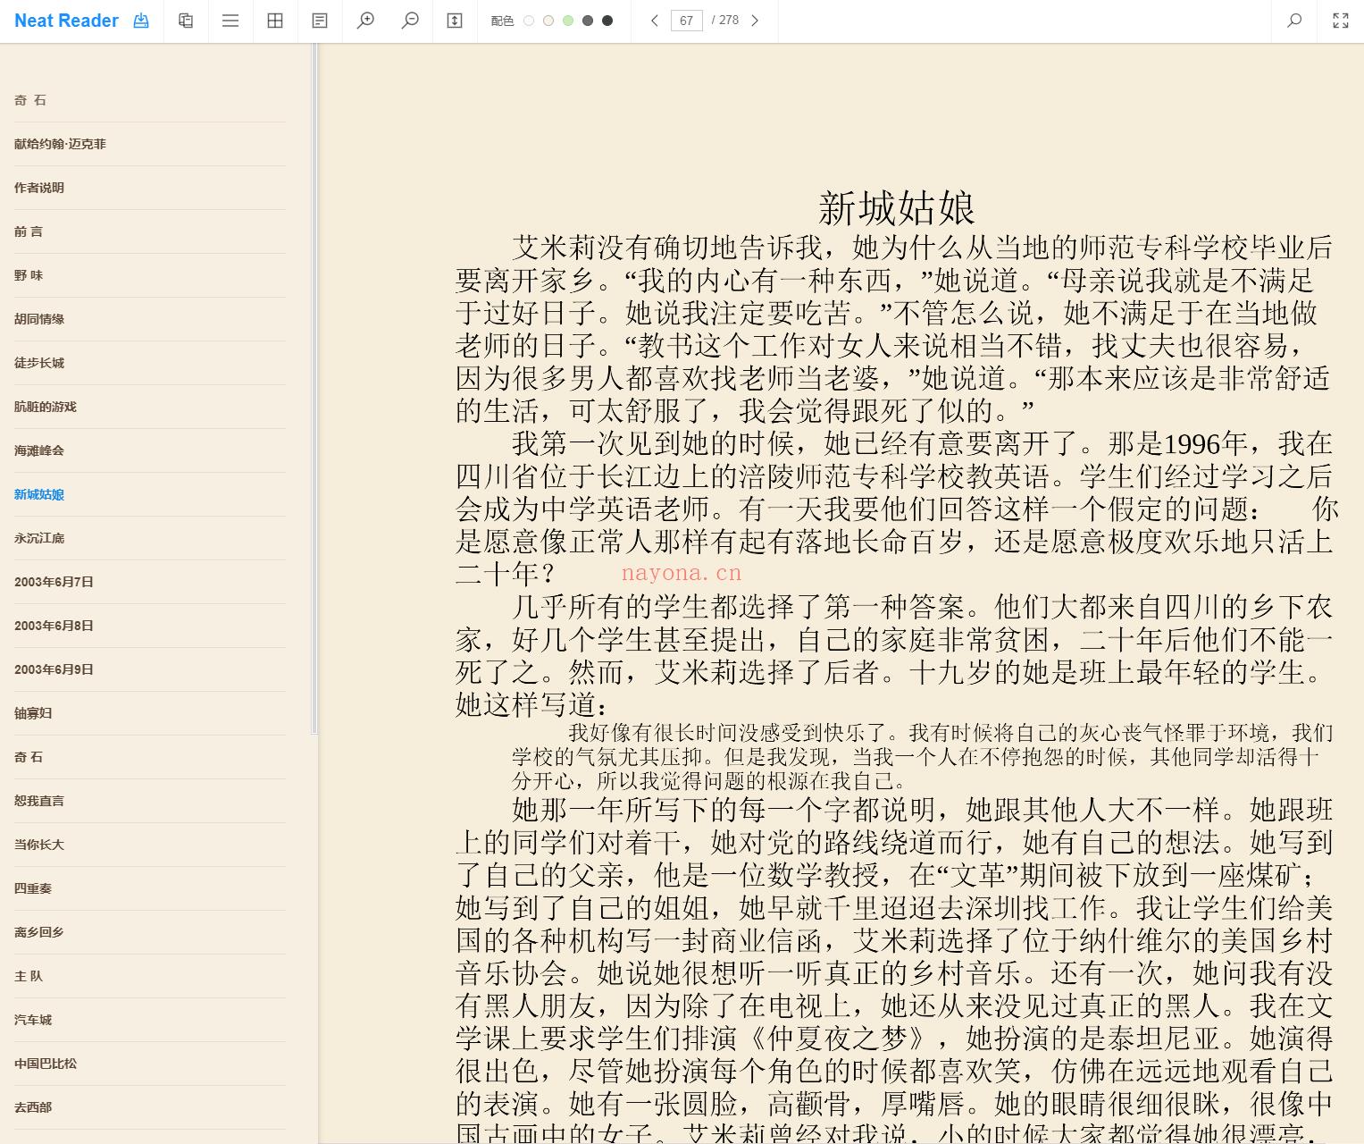Screen dimensions: 1364x1144
Task: Open chapter 当你长大
Action: pyautogui.click(x=39, y=845)
